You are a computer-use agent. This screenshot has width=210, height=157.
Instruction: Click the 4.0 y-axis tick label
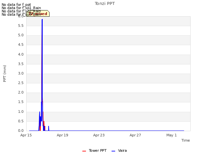click(x=21, y=55)
